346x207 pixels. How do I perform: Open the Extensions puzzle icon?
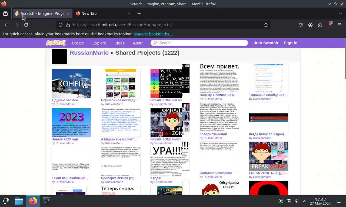(x=320, y=25)
